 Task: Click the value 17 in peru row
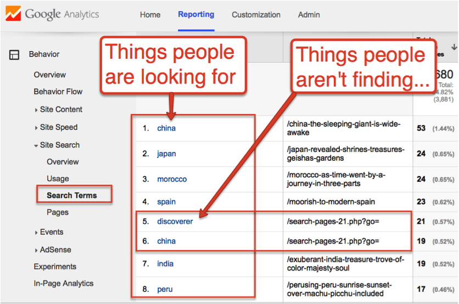[x=421, y=289]
